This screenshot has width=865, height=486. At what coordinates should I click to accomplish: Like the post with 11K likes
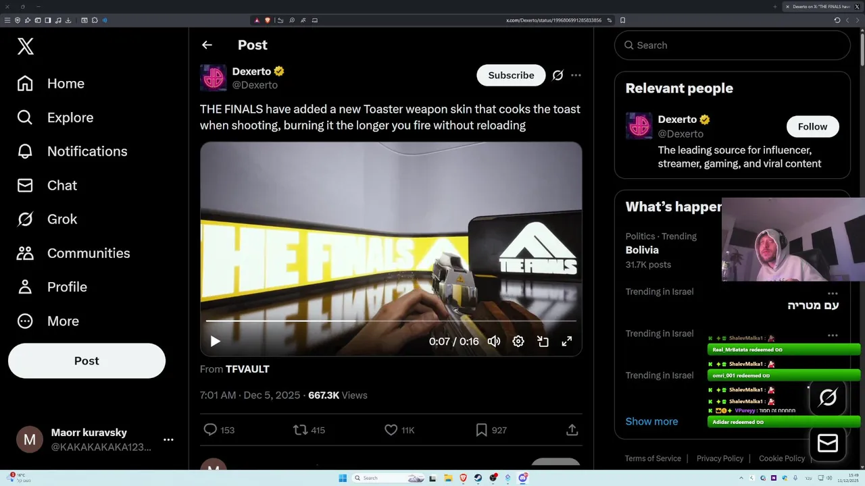(x=399, y=430)
